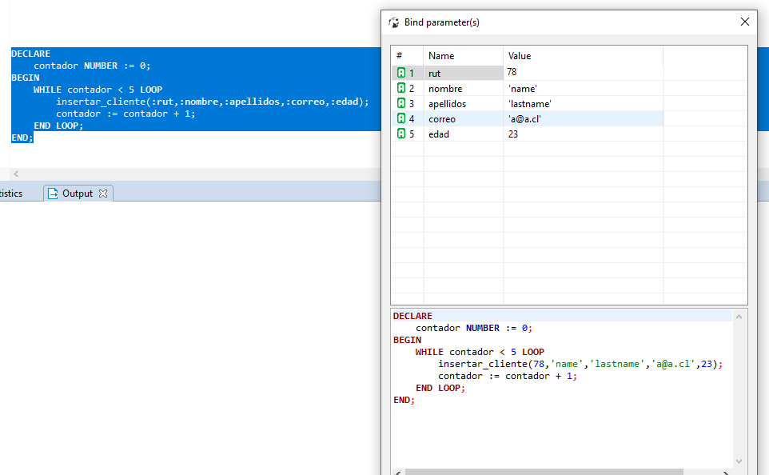Click the green parameter icon beside correo
Viewport: 769px width, 475px height.
[400, 118]
